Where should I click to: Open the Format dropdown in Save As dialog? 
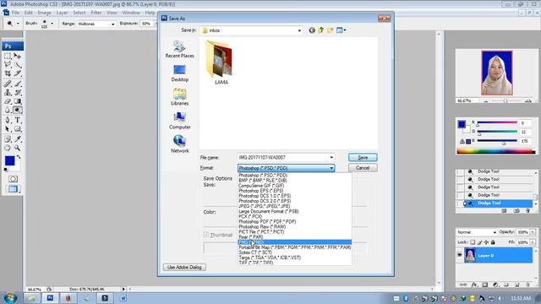(x=331, y=168)
